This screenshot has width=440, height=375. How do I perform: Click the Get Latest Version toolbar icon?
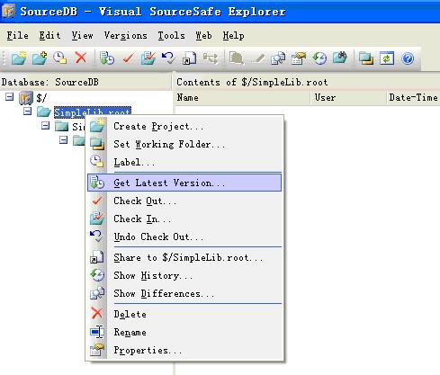click(x=107, y=58)
